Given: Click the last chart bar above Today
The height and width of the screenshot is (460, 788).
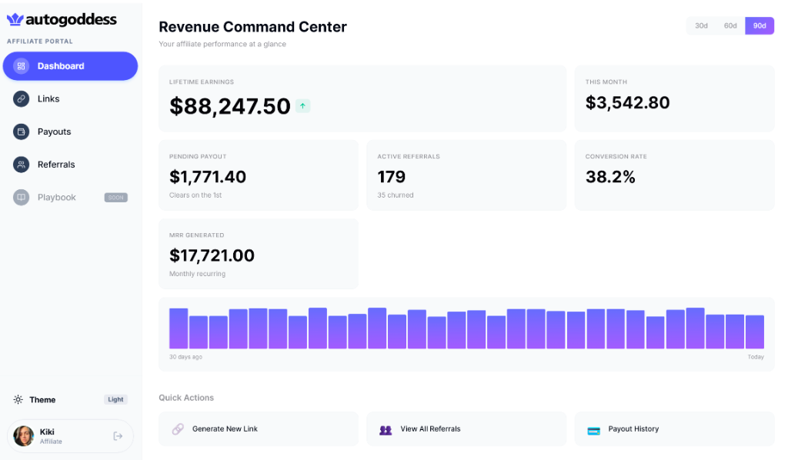Looking at the screenshot, I should (x=755, y=332).
